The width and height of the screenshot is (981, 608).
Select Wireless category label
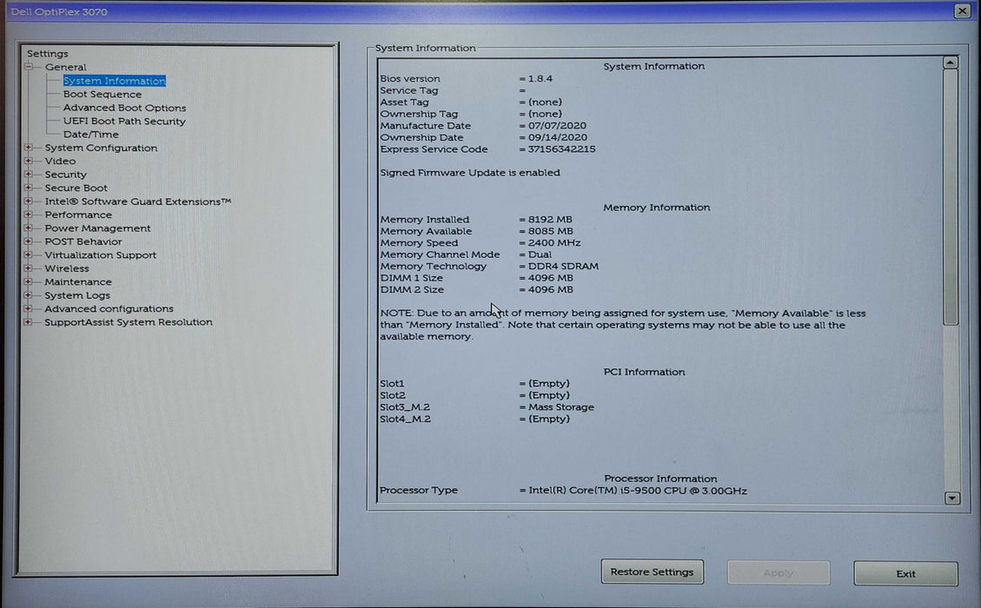pos(66,268)
